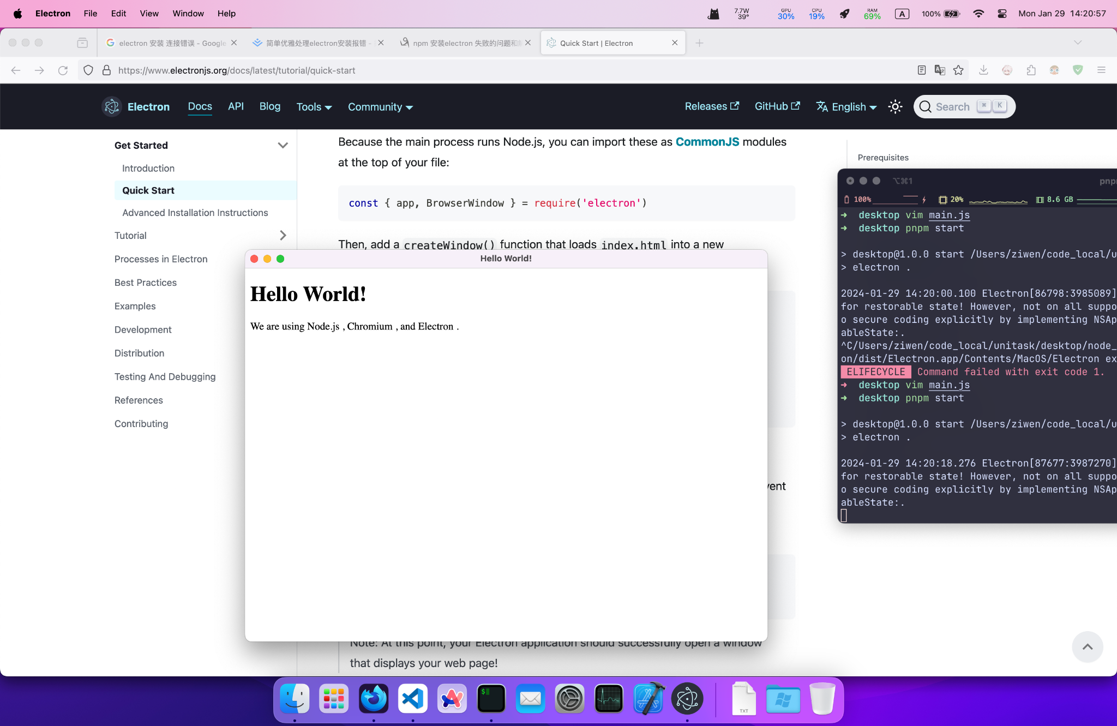Screen dimensions: 1117x726
Task: Toggle reader view in the address bar
Action: pos(921,70)
